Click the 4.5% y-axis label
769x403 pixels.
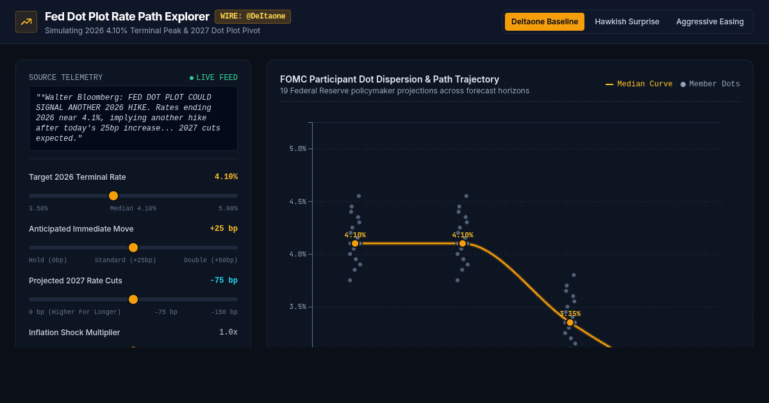point(297,201)
